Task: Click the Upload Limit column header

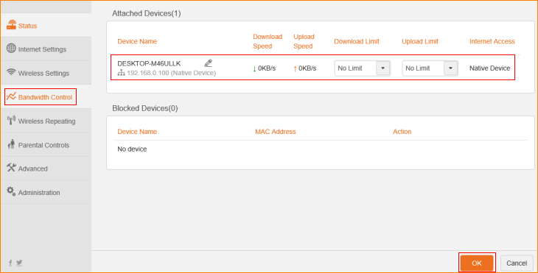Action: pyautogui.click(x=420, y=41)
